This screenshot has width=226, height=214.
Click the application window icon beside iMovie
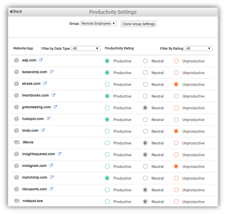click(17, 142)
